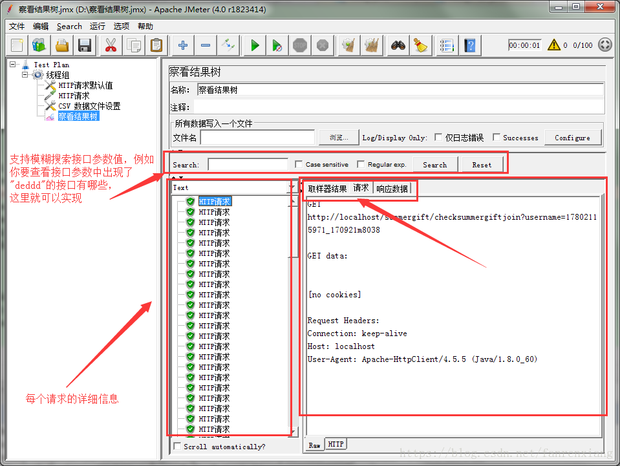Select HTTP请求默认值 in test plan tree

[85, 85]
